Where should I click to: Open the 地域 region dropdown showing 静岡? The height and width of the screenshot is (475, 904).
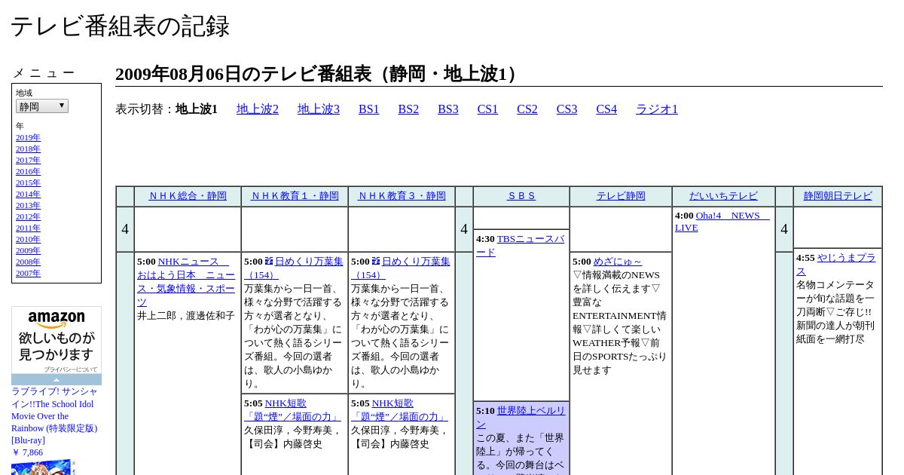point(42,106)
